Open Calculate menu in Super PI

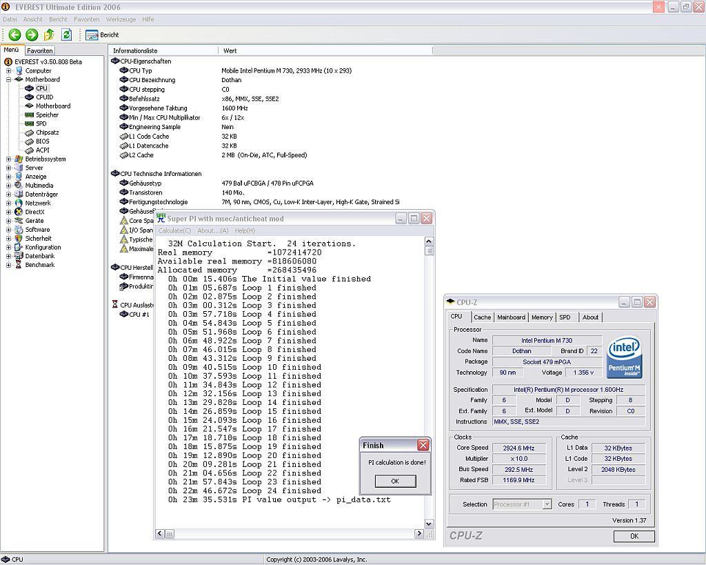click(x=174, y=230)
